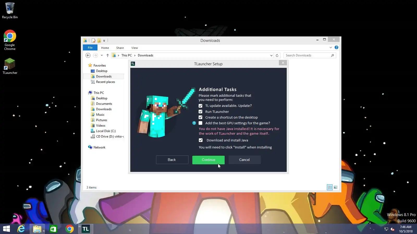This screenshot has height=234, width=417.
Task: Expand the Explorer ribbon chevron
Action: 331,47
